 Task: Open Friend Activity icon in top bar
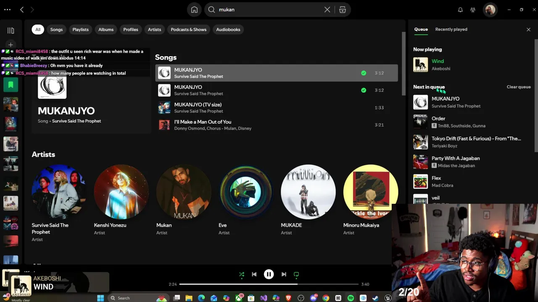[473, 10]
